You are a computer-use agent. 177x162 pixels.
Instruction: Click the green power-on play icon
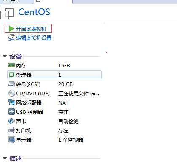(11, 29)
